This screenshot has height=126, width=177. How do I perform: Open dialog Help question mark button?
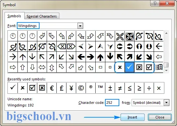click(155, 3)
